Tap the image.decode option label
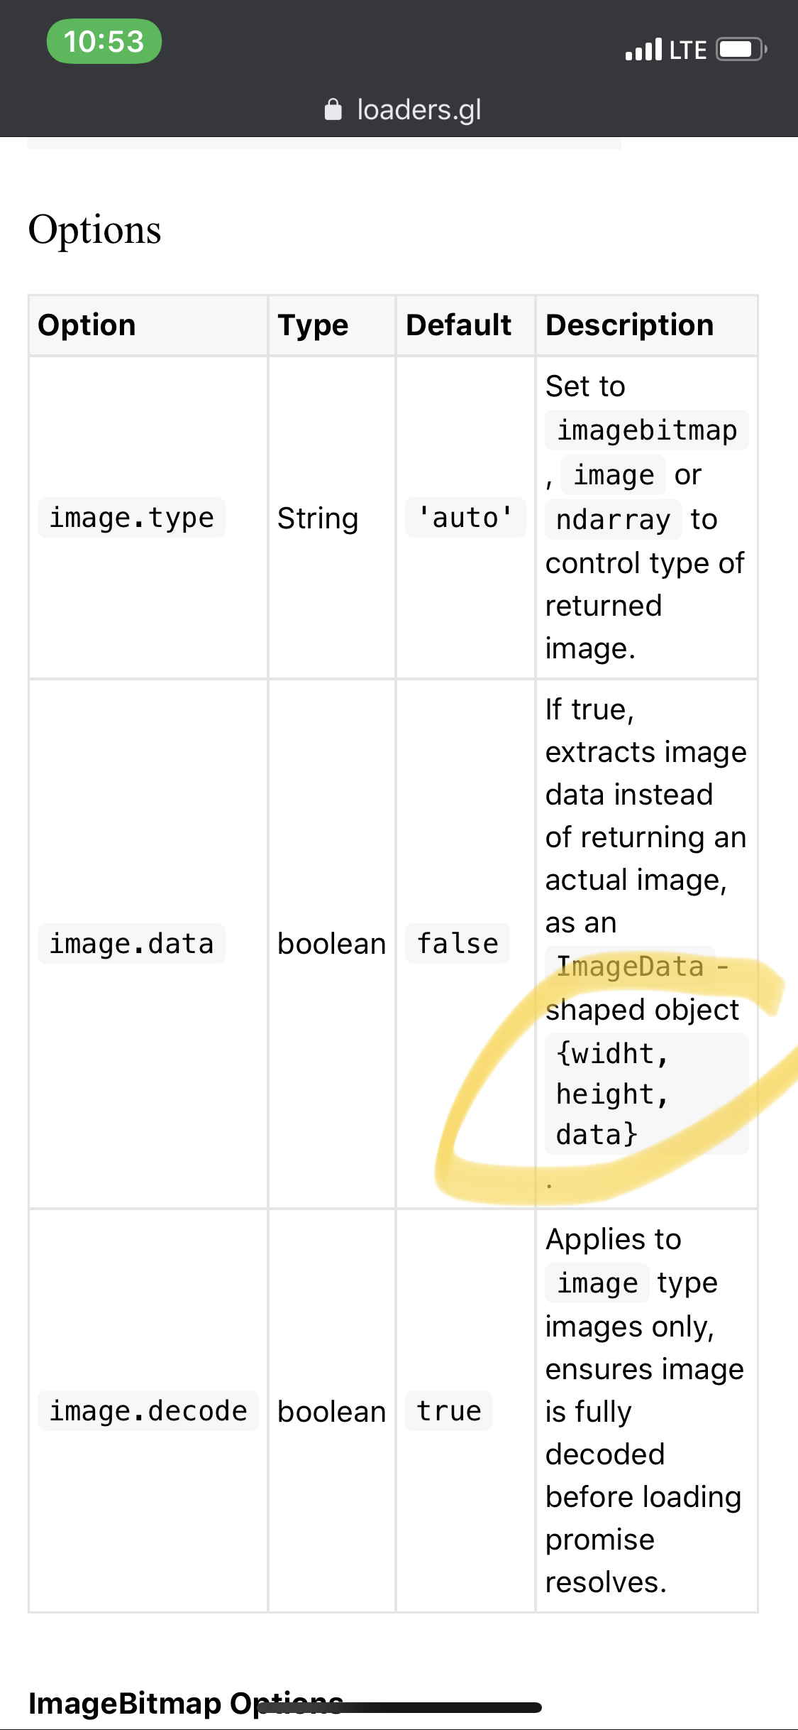This screenshot has width=798, height=1730. 147,1411
